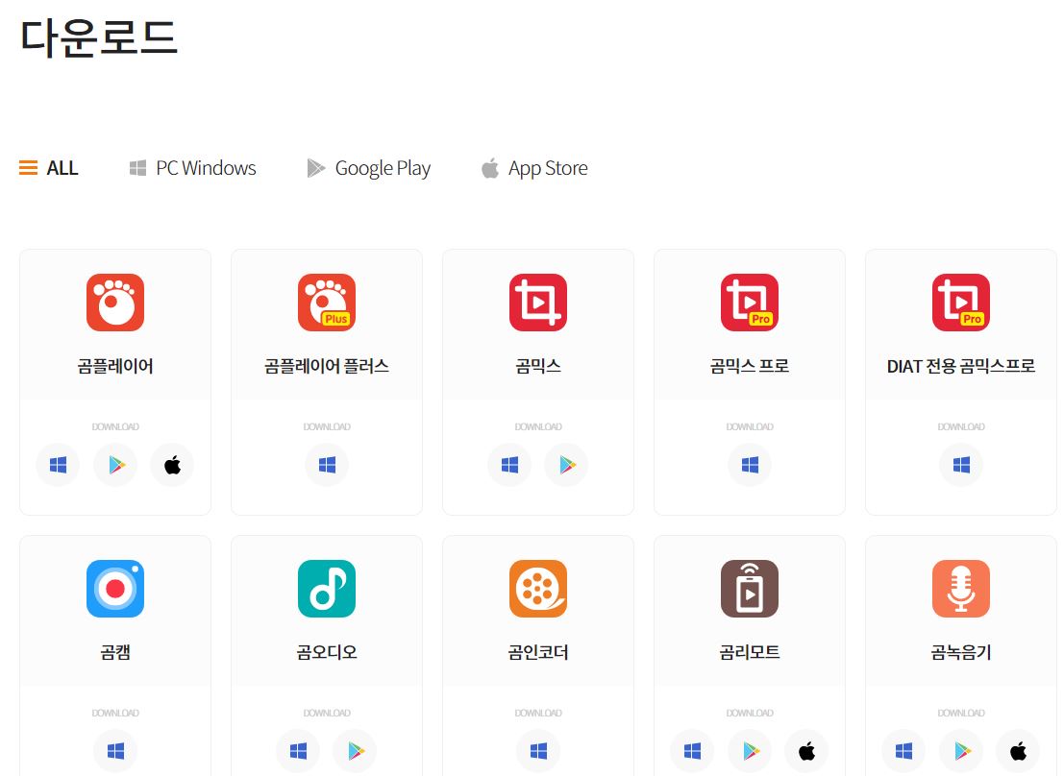Download 곰캠 for Windows
The height and width of the screenshot is (776, 1064).
click(x=115, y=751)
